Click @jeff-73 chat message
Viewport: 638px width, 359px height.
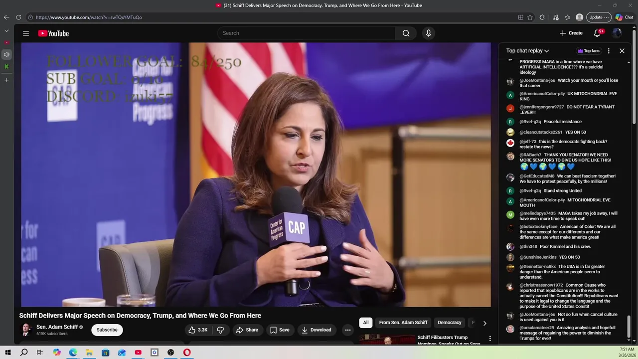563,144
